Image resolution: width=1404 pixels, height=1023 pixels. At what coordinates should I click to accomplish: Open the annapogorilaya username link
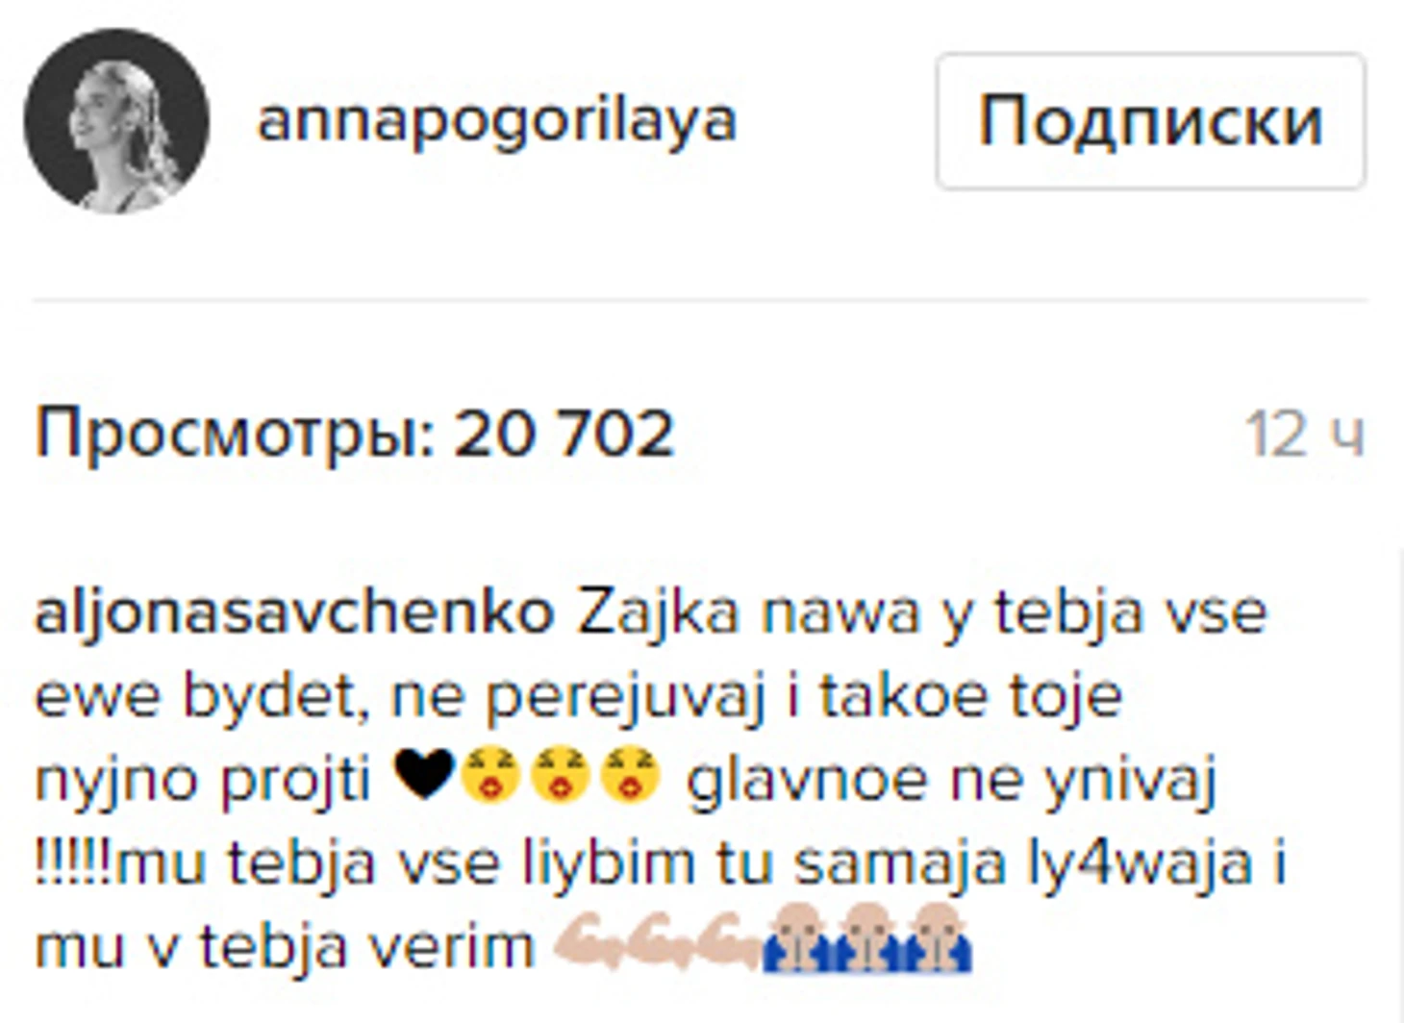(496, 122)
